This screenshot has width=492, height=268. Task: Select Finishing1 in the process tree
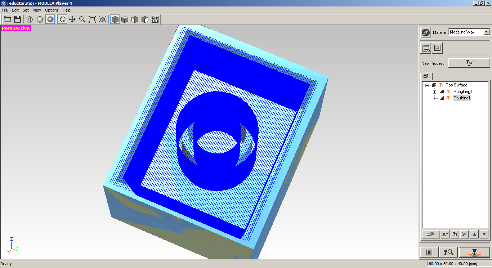click(461, 98)
